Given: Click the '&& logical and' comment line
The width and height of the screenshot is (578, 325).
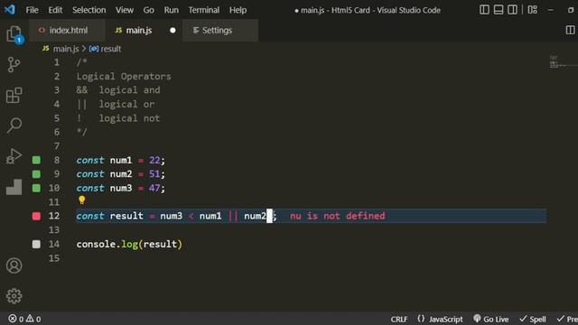Looking at the screenshot, I should [118, 90].
